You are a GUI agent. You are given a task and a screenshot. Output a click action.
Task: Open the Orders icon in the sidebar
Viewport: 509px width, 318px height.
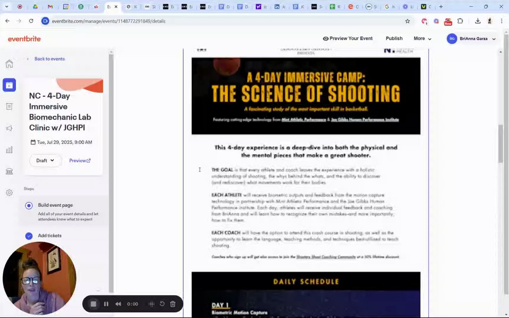coord(9,107)
